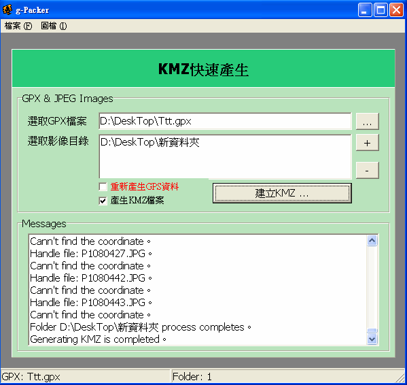Click the Folder process completes message line

click(x=141, y=327)
